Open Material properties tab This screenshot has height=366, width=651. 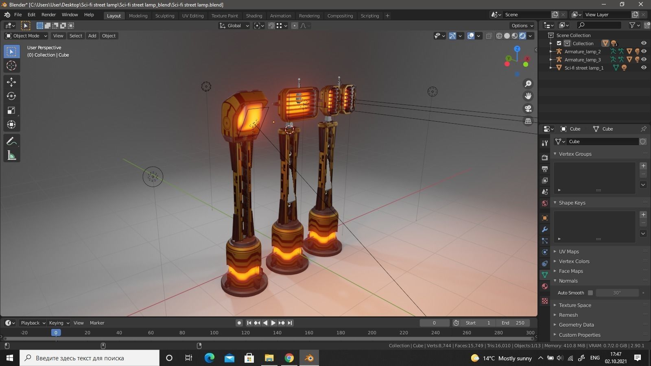tap(545, 286)
